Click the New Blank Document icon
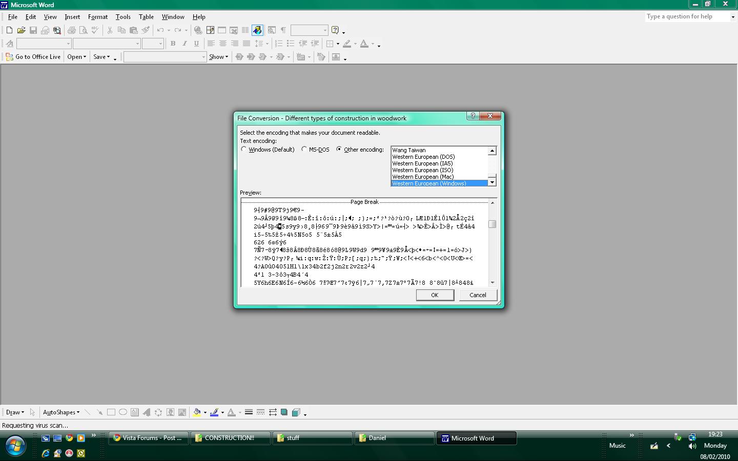Viewport: 738px width, 461px height. click(9, 30)
